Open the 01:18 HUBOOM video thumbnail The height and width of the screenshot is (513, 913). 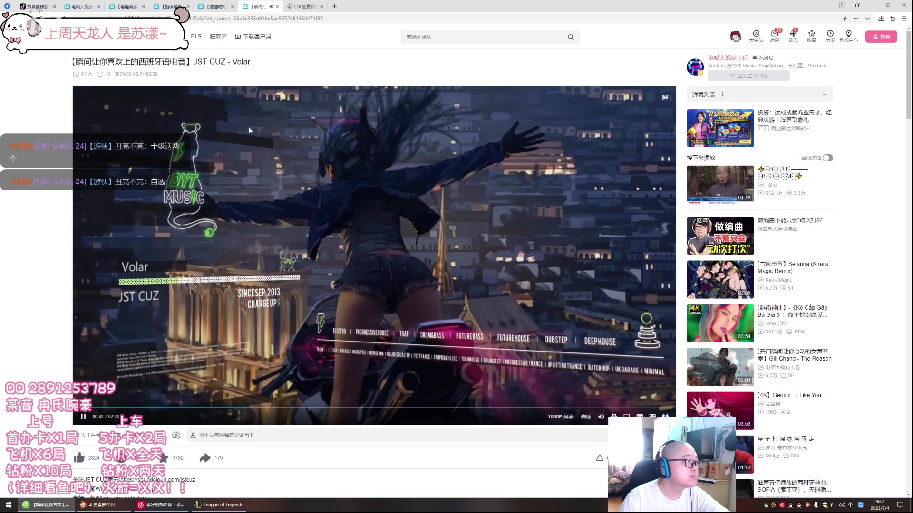pyautogui.click(x=720, y=184)
